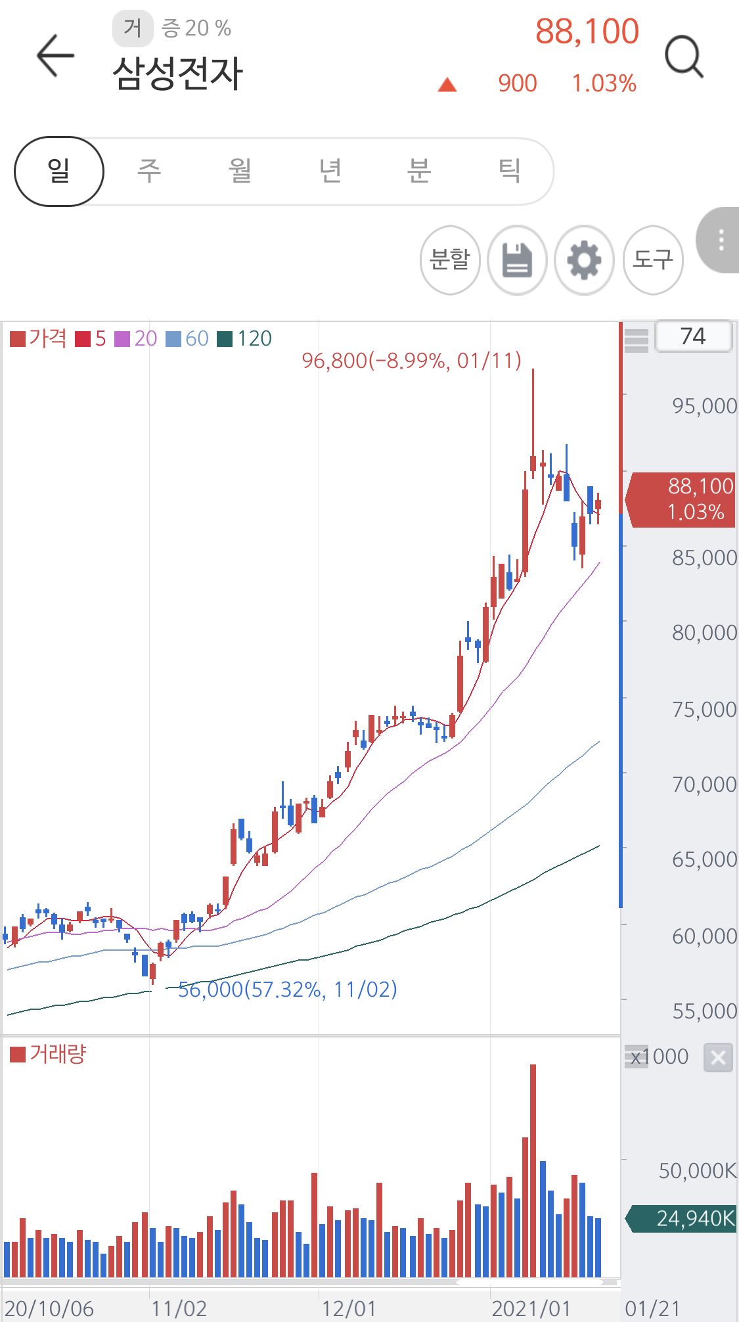Image resolution: width=739 pixels, height=1322 pixels.
Task: Edit the candle count field 74
Action: tap(693, 336)
